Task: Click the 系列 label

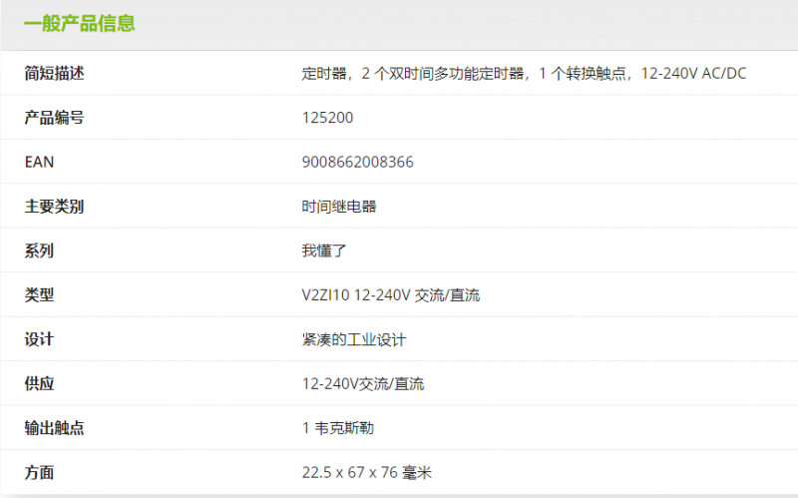Action: [x=39, y=250]
